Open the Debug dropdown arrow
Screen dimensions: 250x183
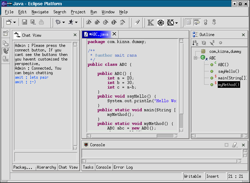63,23
